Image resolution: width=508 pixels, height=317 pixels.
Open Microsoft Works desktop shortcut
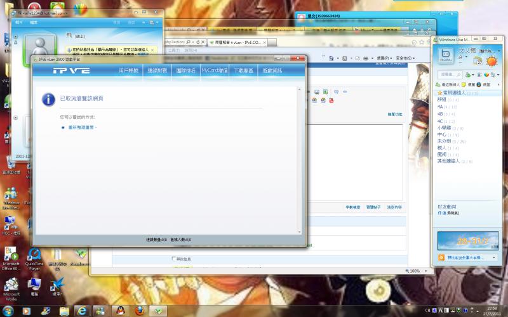(x=11, y=289)
